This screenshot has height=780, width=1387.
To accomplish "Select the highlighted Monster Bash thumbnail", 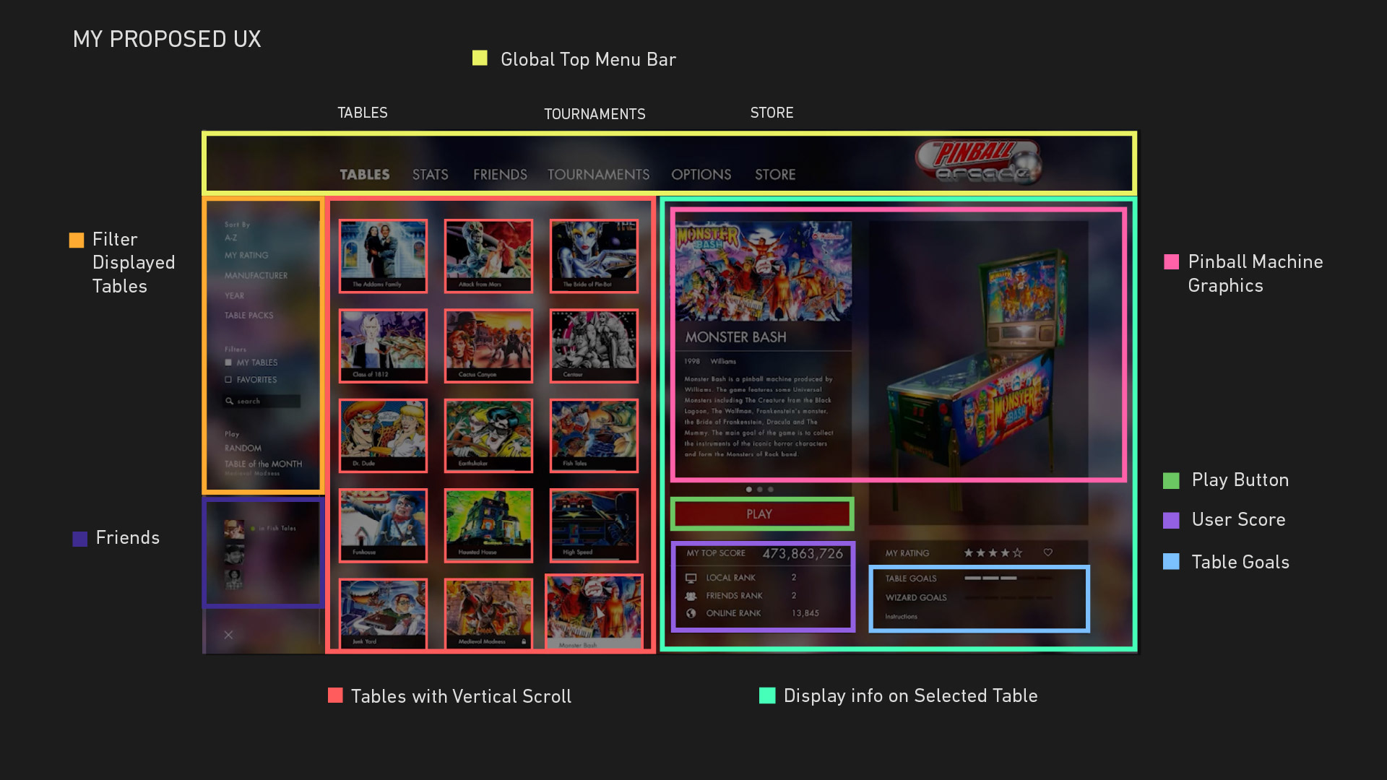I will click(594, 612).
